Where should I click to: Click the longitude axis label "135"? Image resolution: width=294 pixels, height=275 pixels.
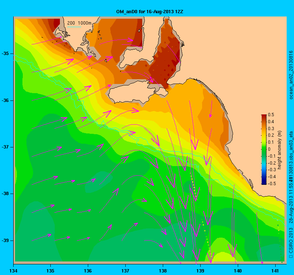[x=50, y=271]
